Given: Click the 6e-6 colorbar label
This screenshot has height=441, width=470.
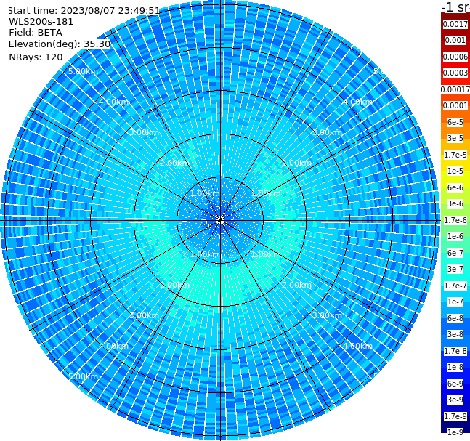Looking at the screenshot, I should (x=455, y=187).
